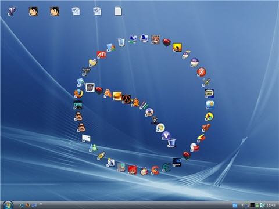Launch the MSN Messenger buddies icon
Screen dimensions: 279x209
pyautogui.click(x=94, y=147)
